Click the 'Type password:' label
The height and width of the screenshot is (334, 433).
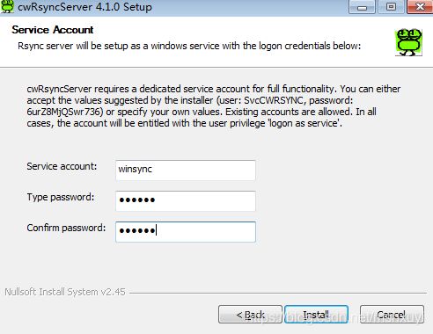coord(61,197)
